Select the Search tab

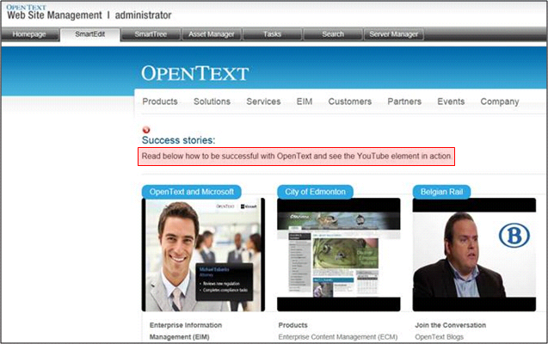point(333,34)
